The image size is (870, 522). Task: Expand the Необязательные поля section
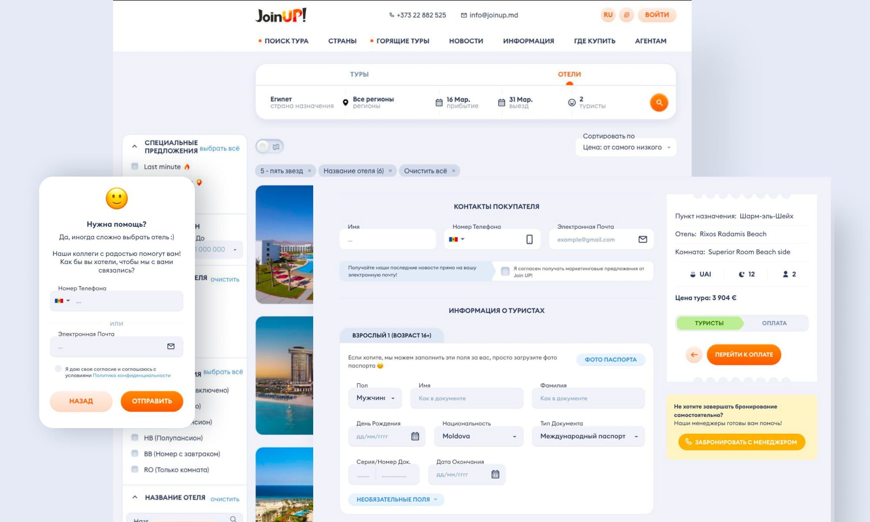click(396, 499)
